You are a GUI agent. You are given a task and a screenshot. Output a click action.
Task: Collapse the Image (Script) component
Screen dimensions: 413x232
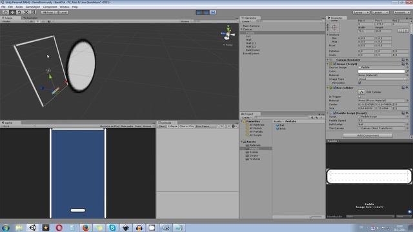coord(328,64)
